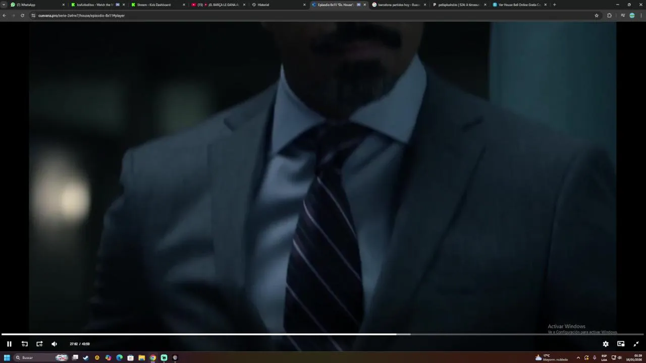Open Chrome media controls in toolbar
Image resolution: width=646 pixels, height=363 pixels.
coord(623,16)
